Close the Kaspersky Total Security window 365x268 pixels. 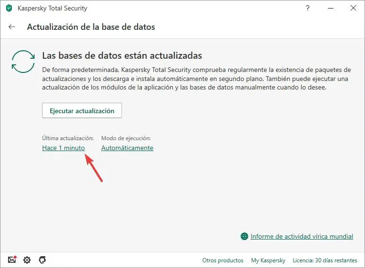[x=353, y=8]
